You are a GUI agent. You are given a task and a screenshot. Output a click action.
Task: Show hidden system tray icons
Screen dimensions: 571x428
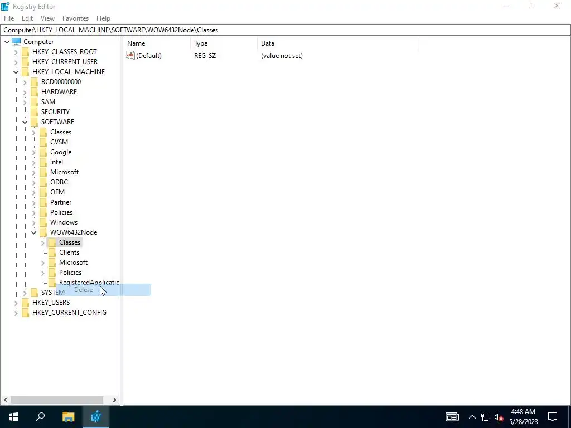tap(472, 417)
